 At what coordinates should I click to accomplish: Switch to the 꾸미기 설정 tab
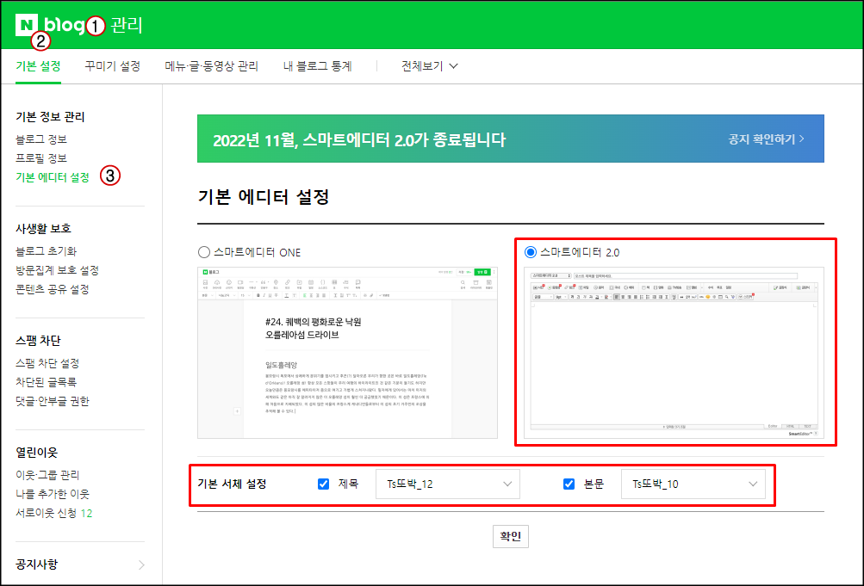click(x=112, y=66)
